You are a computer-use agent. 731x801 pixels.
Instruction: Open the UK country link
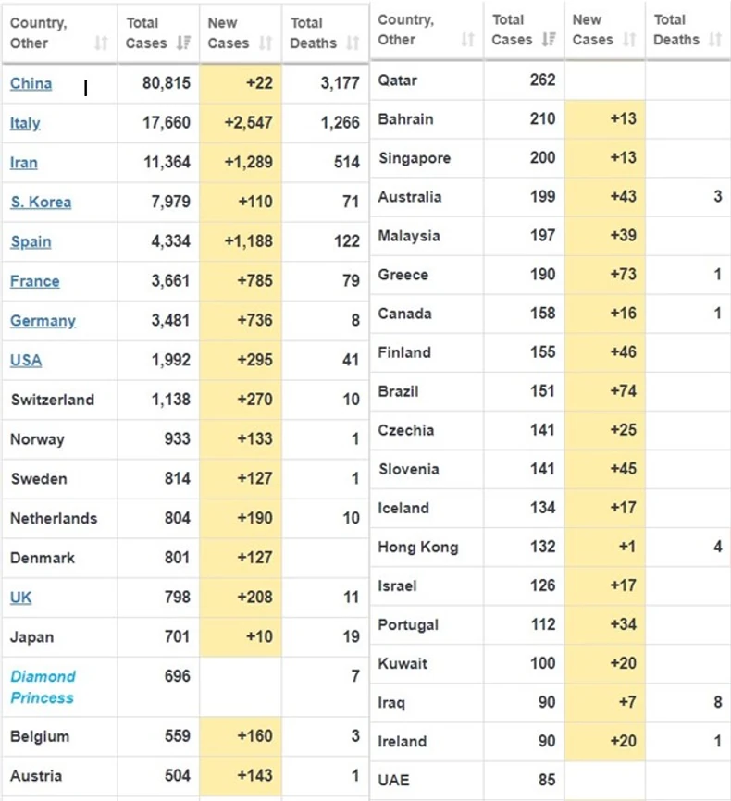[20, 598]
